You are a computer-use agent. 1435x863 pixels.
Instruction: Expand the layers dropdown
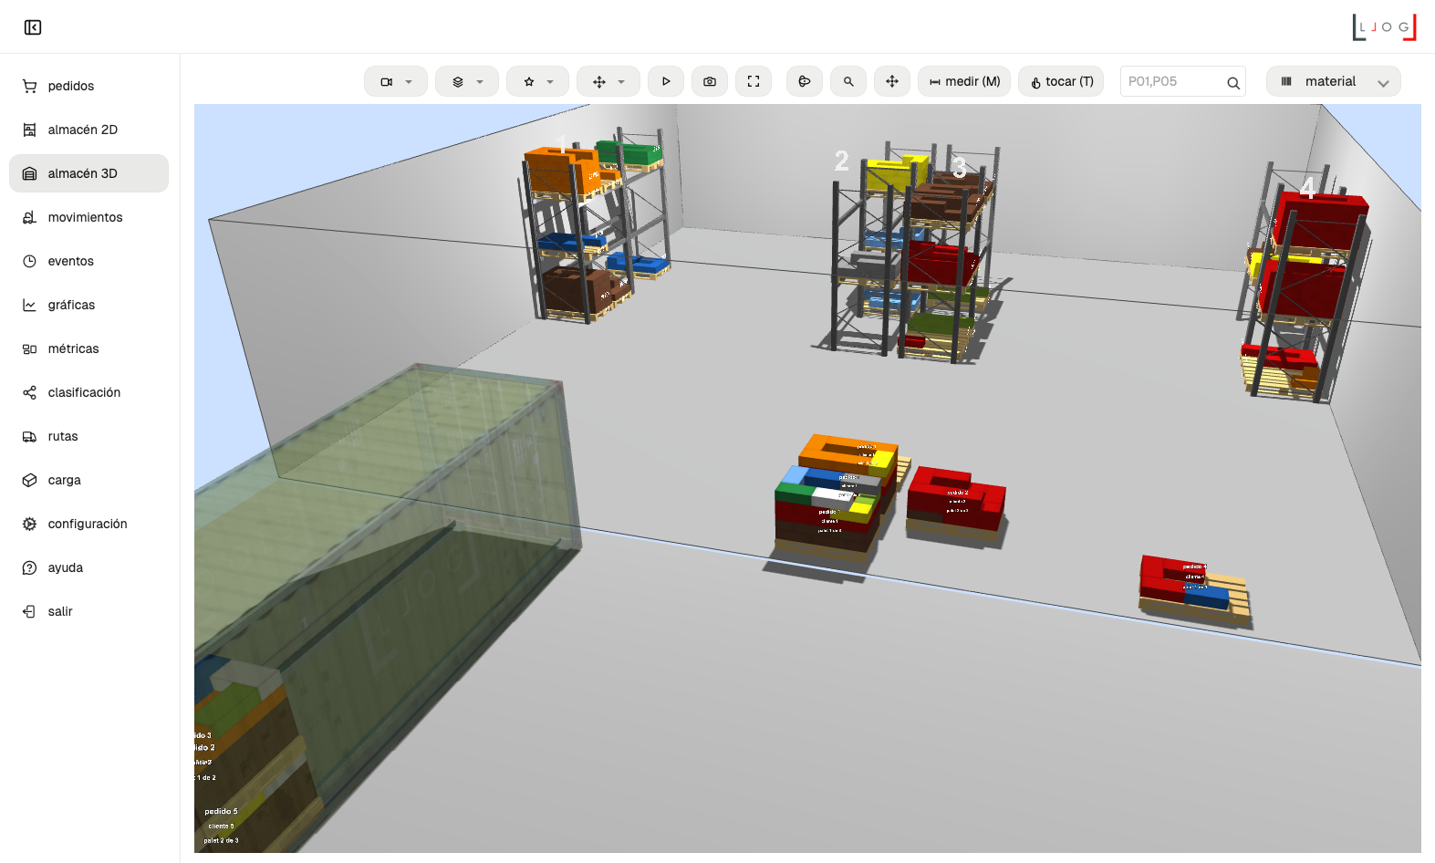(467, 81)
